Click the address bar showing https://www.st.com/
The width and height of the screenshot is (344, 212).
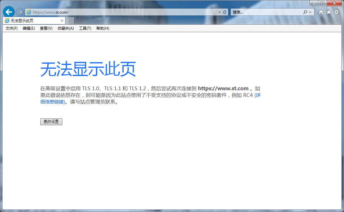123,12
